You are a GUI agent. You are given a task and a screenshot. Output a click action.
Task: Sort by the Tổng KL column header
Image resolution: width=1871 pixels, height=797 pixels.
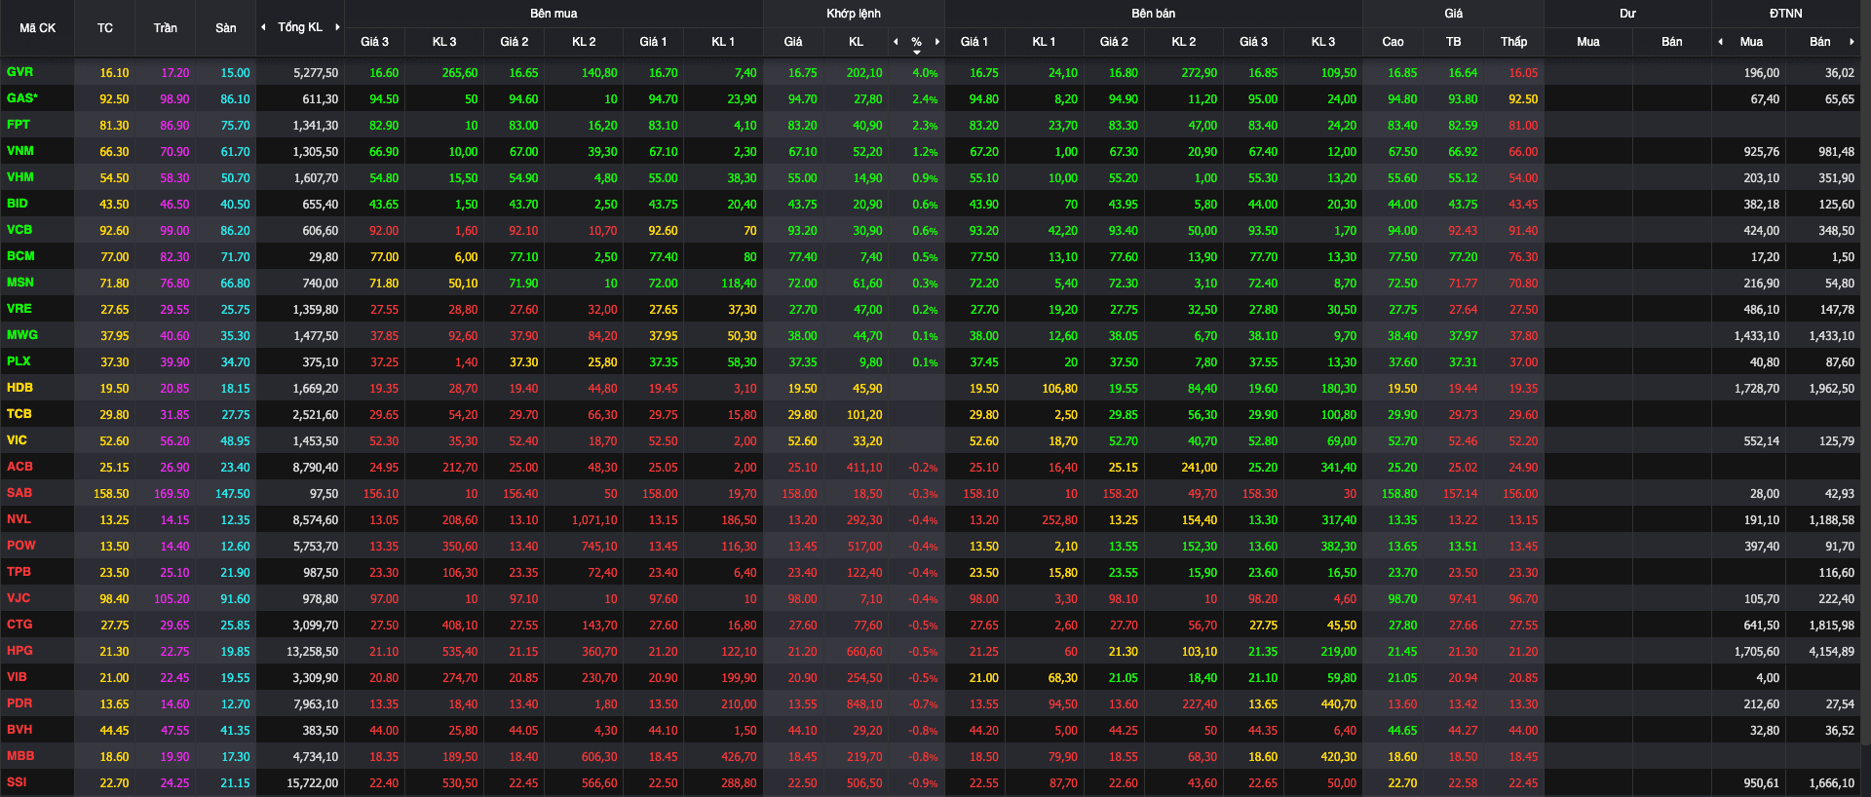tap(300, 27)
